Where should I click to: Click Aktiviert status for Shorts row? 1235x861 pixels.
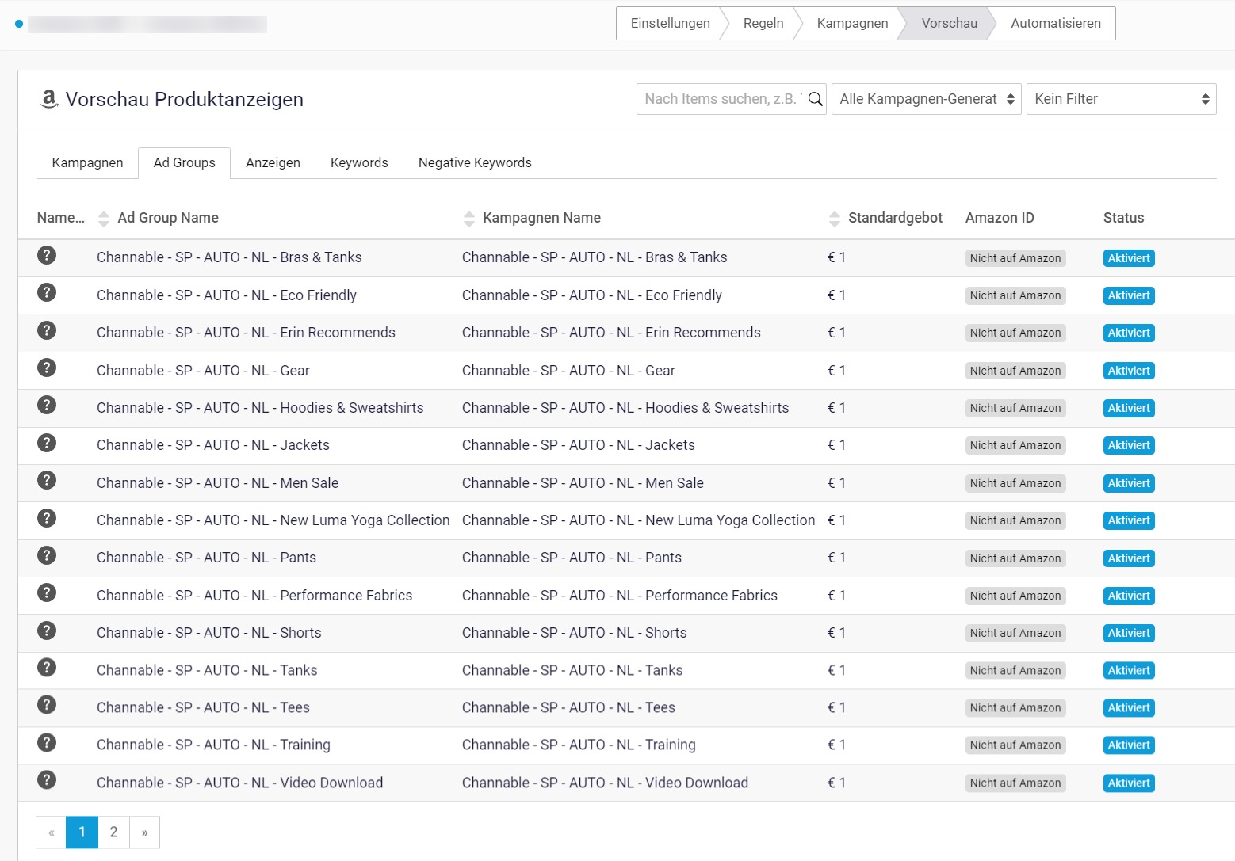(1129, 633)
